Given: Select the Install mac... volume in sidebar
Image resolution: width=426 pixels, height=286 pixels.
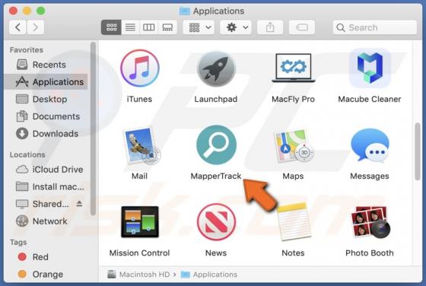Looking at the screenshot, I should point(46,187).
